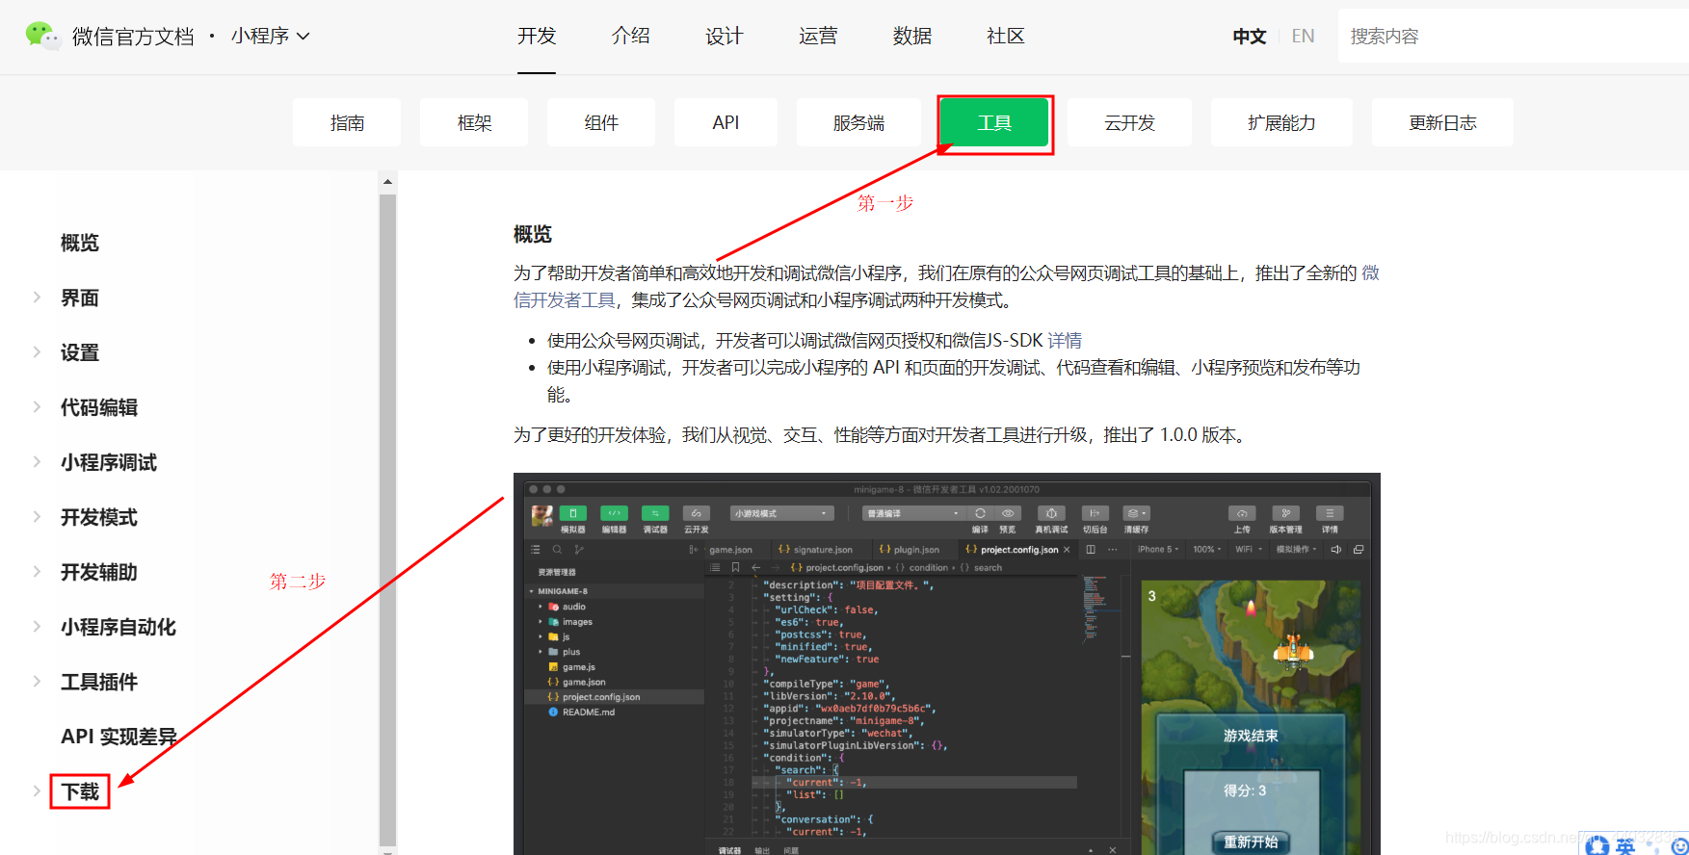This screenshot has width=1689, height=855.
Task: Expand the 小程序自动化 sidebar chevron
Action: (x=37, y=626)
